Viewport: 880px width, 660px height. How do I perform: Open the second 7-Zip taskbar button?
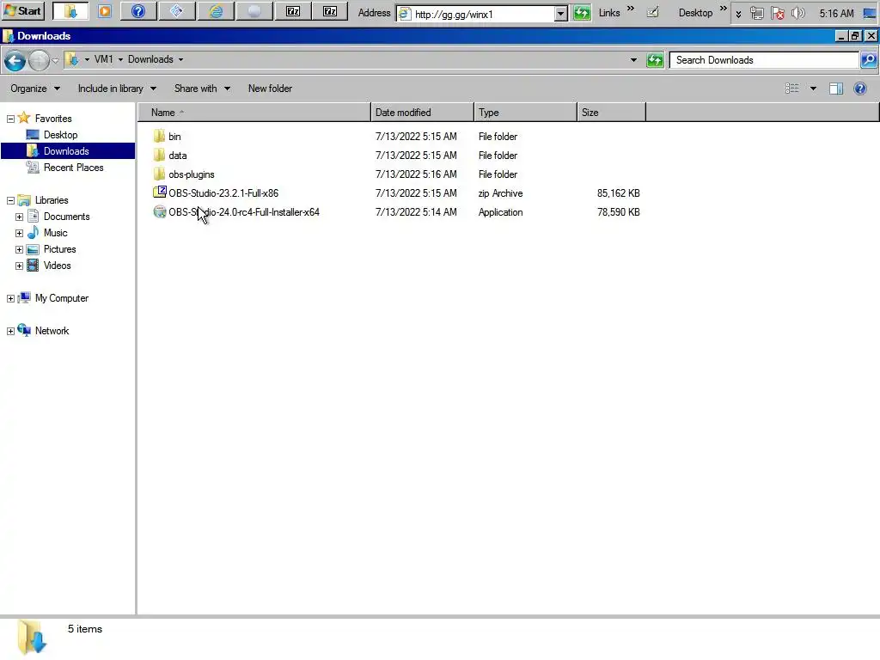(330, 11)
